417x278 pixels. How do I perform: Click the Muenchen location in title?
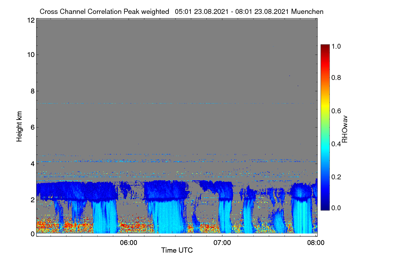pyautogui.click(x=307, y=11)
